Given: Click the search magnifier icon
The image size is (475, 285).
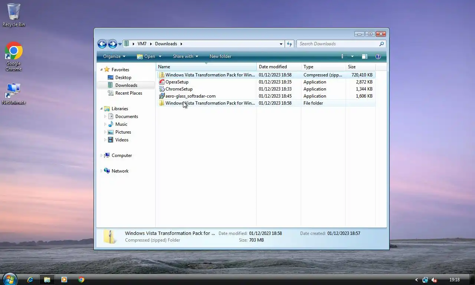Looking at the screenshot, I should [381, 44].
